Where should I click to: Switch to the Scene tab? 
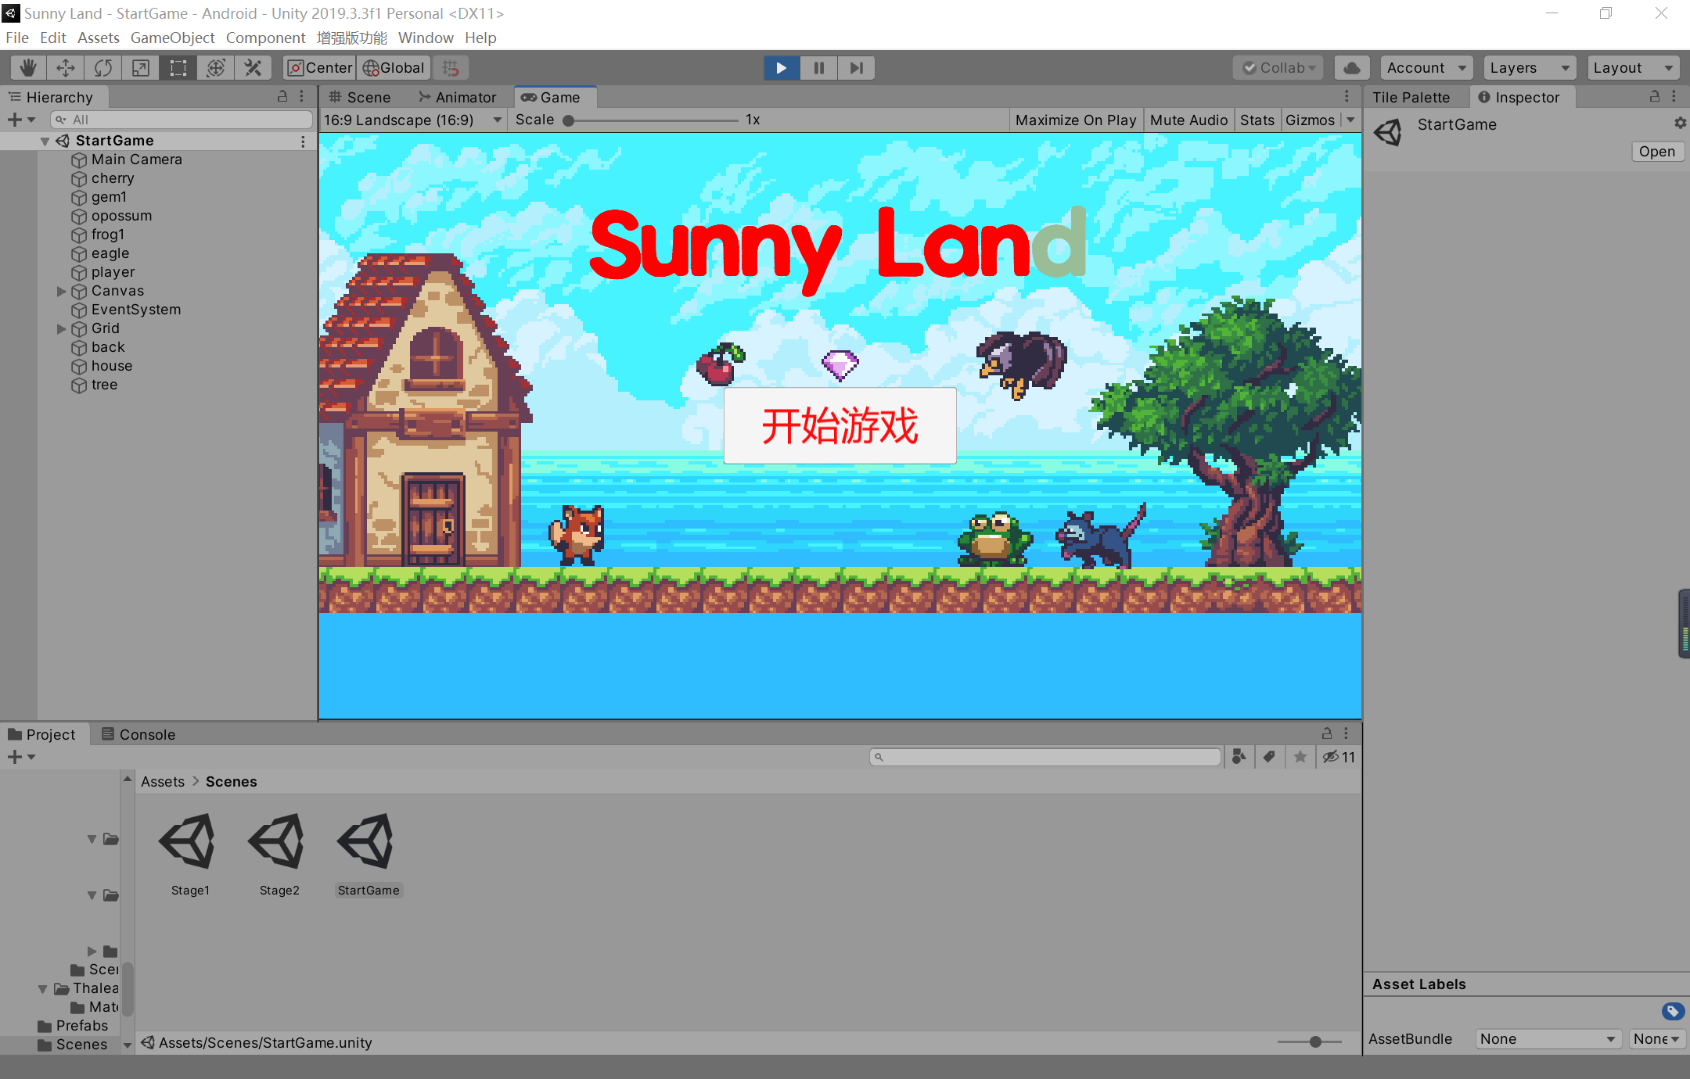pyautogui.click(x=359, y=97)
